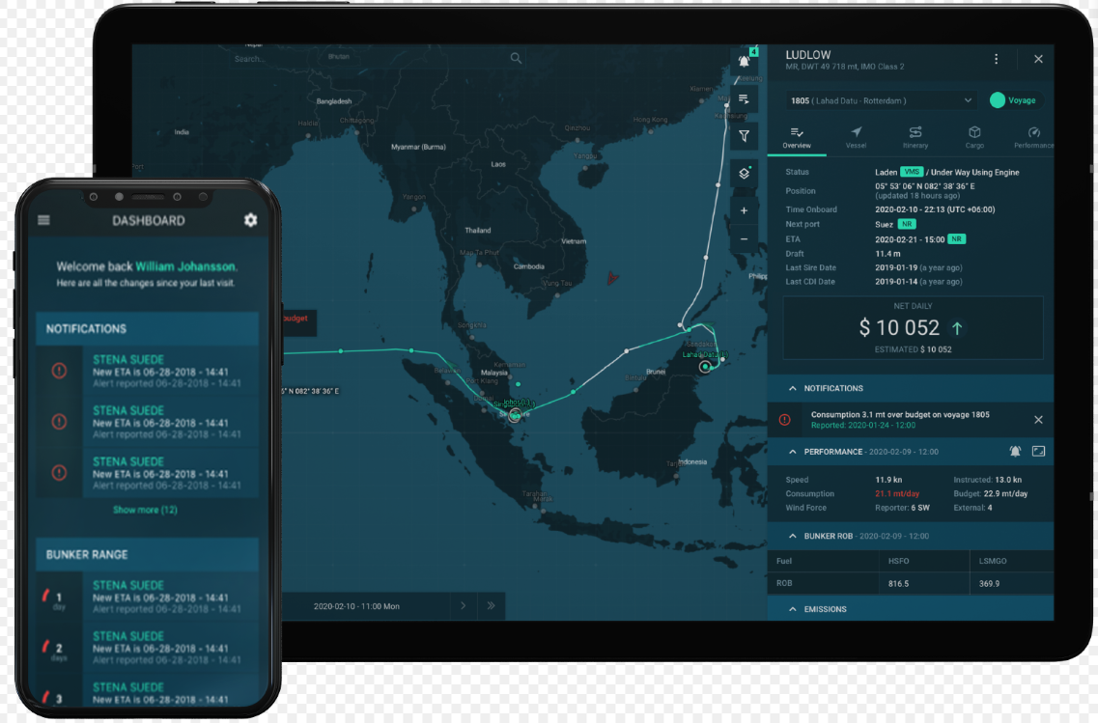Switch to the Vessel tab
The height and width of the screenshot is (723, 1098).
click(x=856, y=138)
